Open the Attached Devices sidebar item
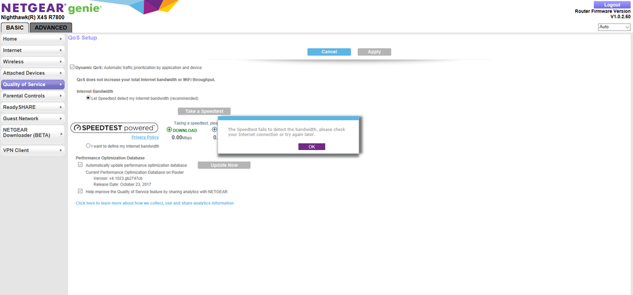The image size is (633, 295). click(32, 73)
